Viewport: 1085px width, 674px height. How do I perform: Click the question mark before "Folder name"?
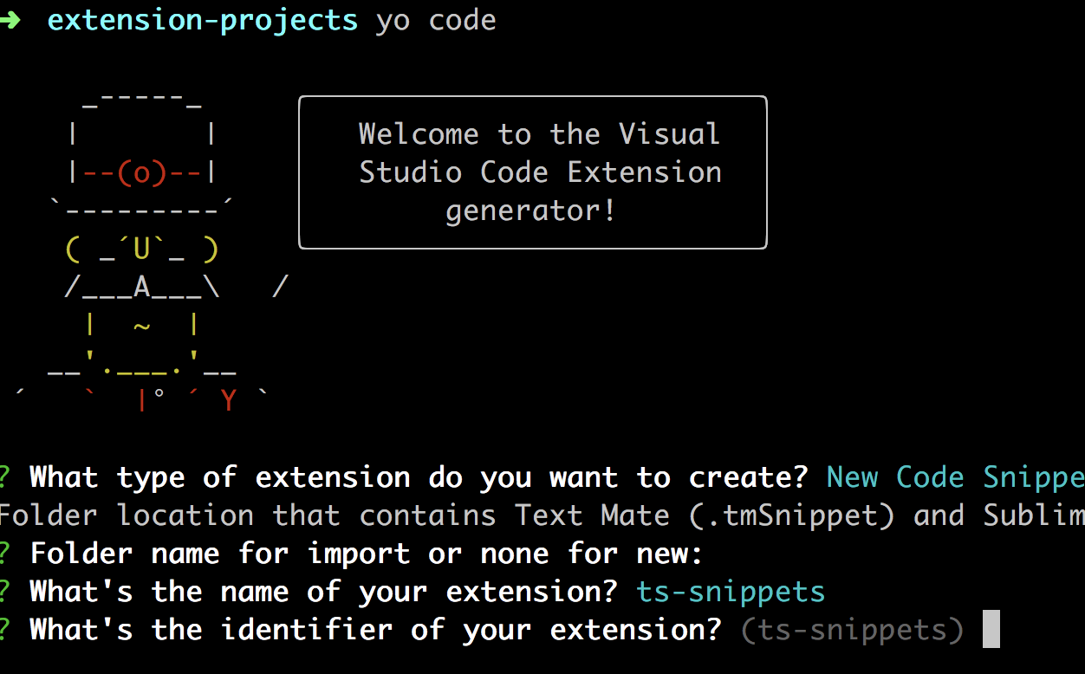[x=4, y=554]
